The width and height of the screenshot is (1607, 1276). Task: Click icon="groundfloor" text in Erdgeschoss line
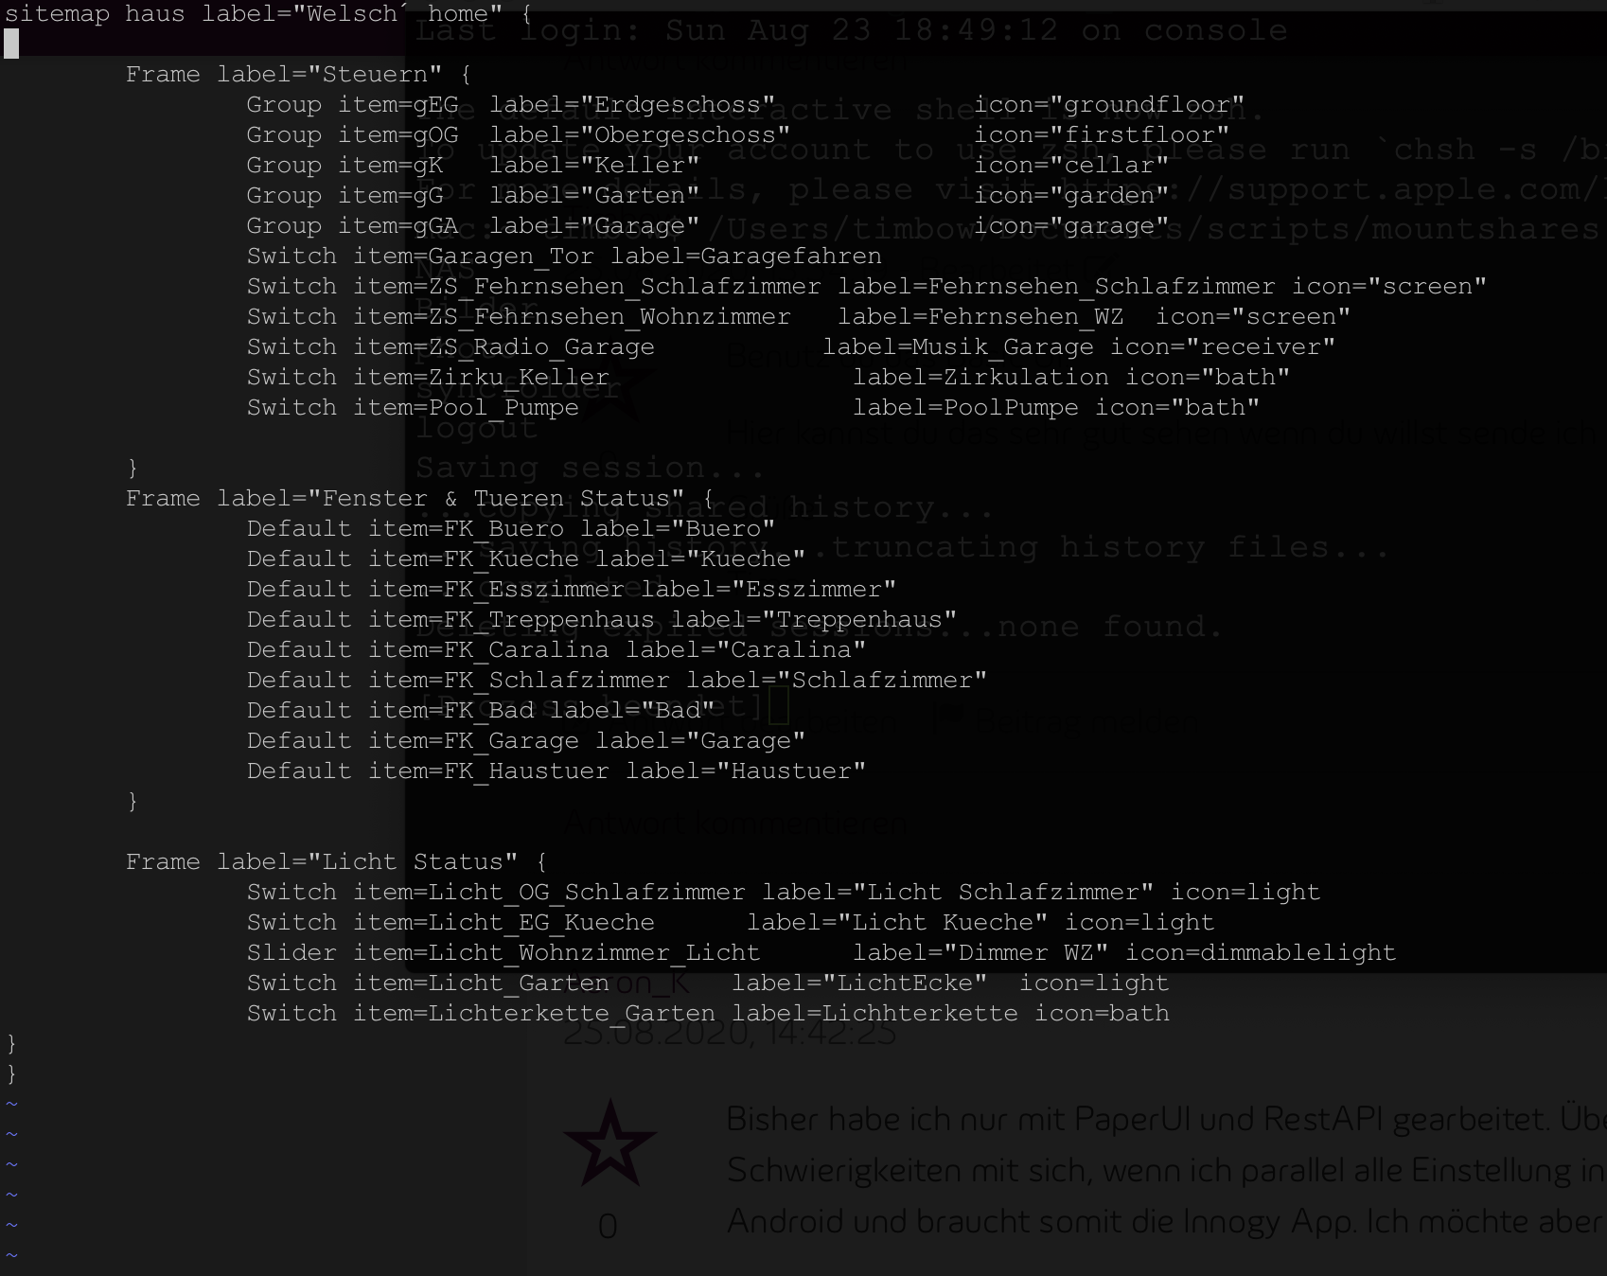[1108, 105]
